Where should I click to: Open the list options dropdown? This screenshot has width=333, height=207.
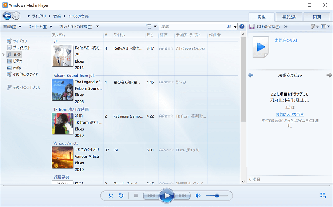click(x=325, y=27)
